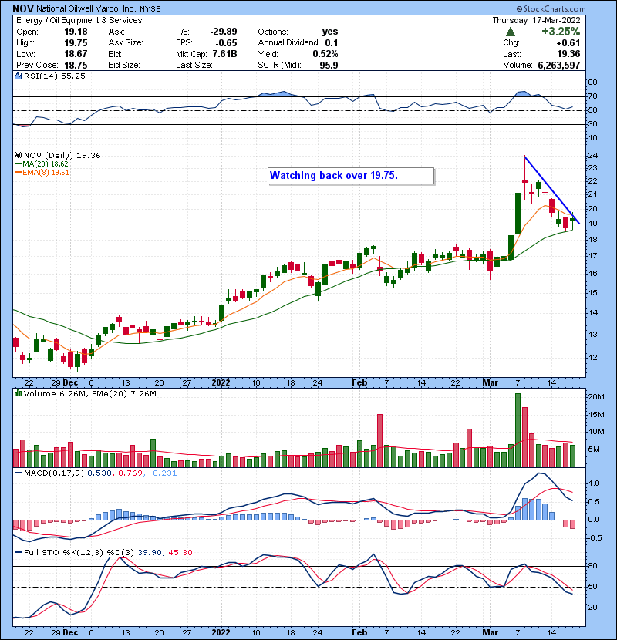Select the orange EMA(8) legend line marker
617x640 pixels.
(x=18, y=172)
